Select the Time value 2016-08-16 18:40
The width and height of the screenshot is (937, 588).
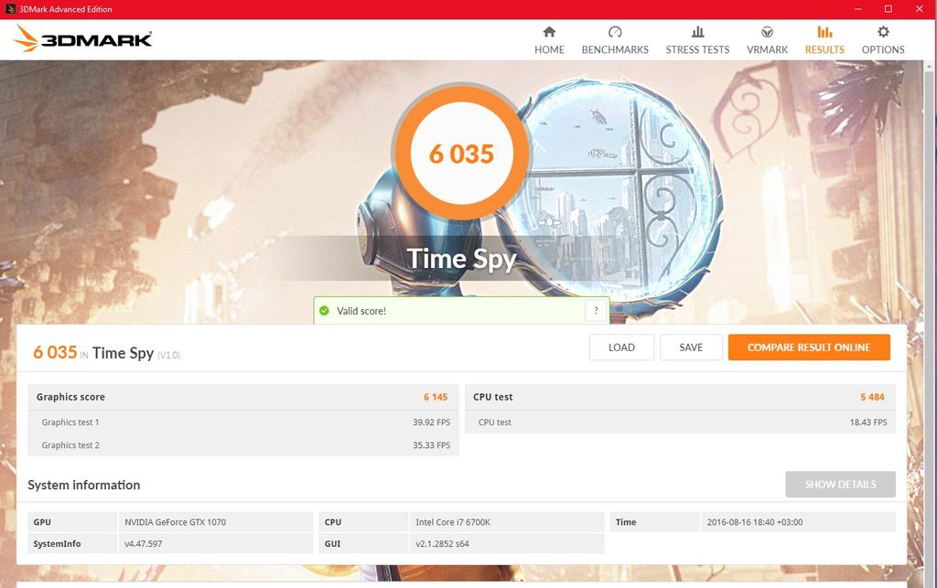[x=755, y=522]
